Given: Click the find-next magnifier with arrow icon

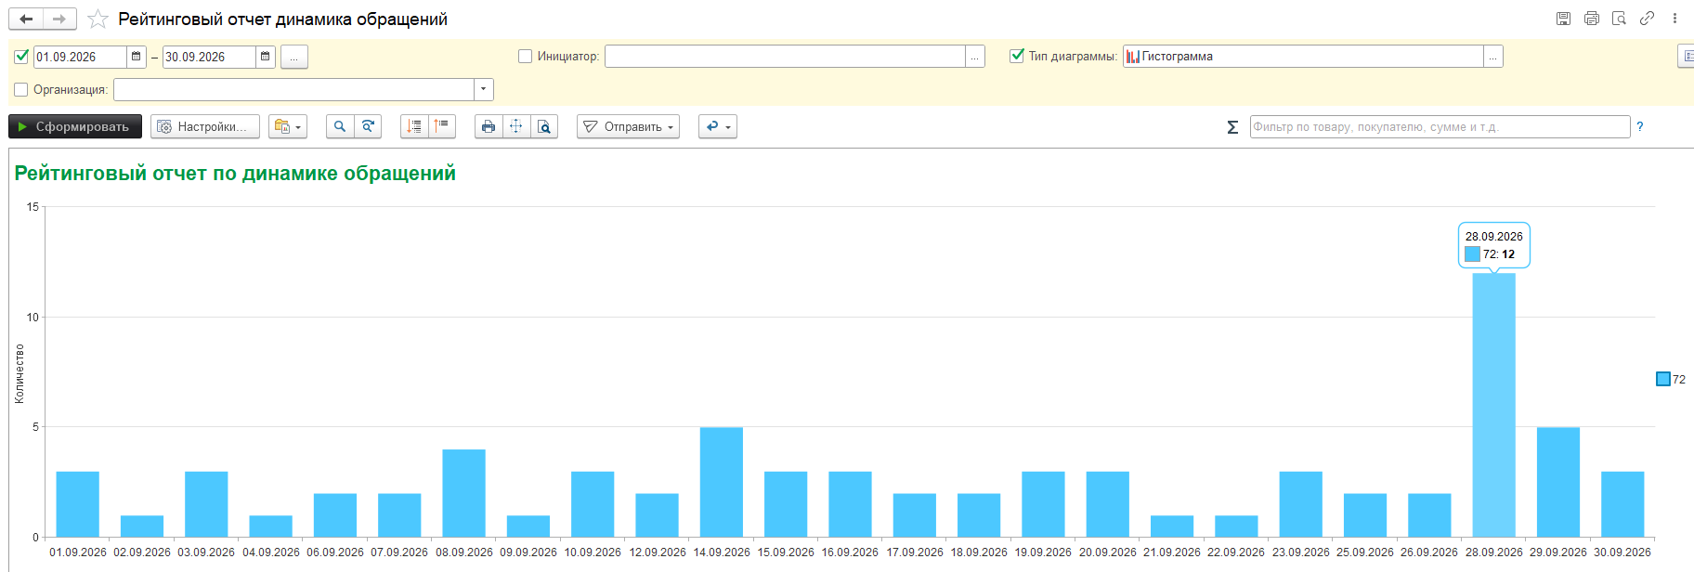Looking at the screenshot, I should coord(368,126).
